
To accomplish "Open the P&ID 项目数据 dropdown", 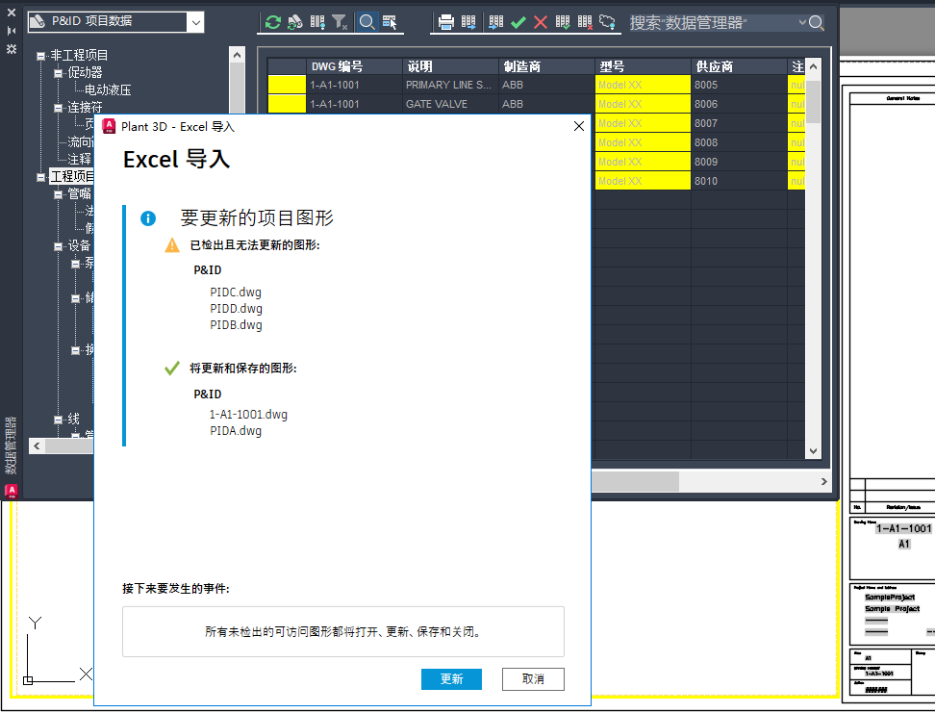I will (x=195, y=23).
